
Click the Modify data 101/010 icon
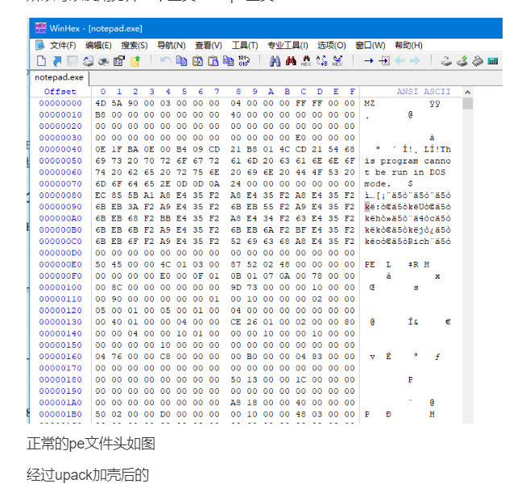[x=244, y=61]
